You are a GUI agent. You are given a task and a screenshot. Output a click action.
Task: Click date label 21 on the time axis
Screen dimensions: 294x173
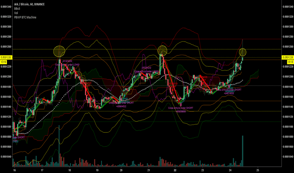[x=149, y=170]
